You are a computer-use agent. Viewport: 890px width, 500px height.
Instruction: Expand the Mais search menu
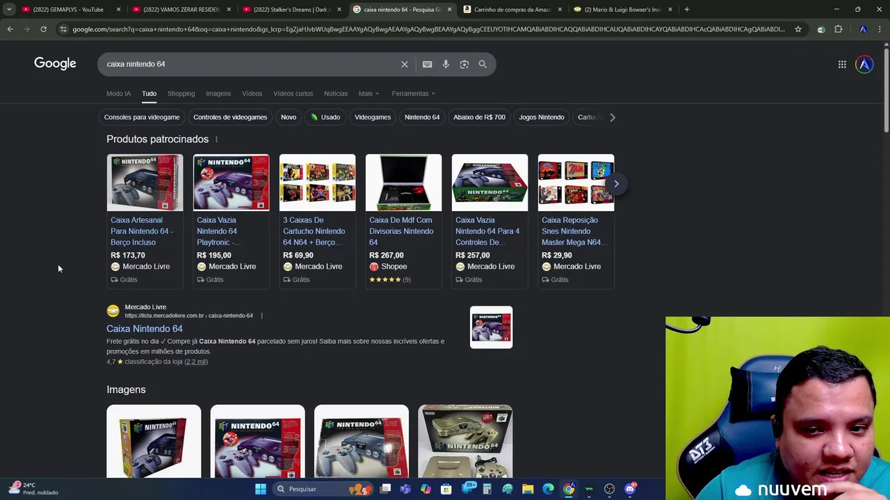[369, 94]
